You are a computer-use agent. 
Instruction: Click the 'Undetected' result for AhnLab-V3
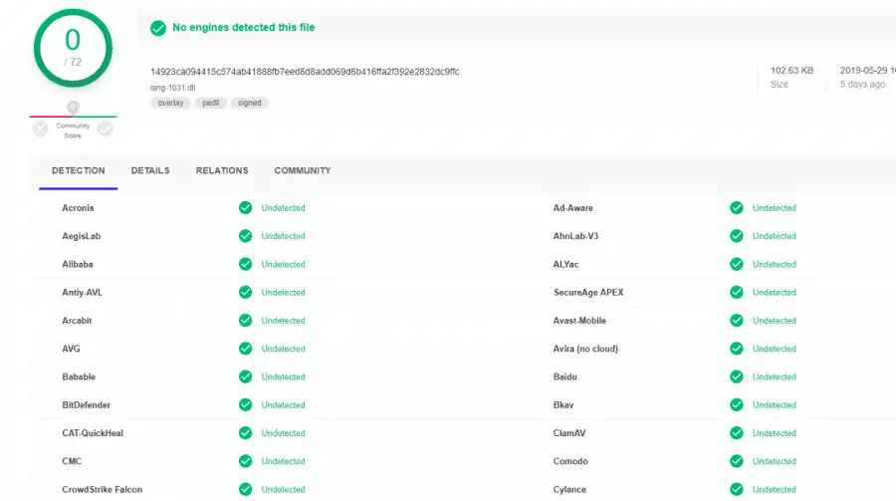pos(774,236)
